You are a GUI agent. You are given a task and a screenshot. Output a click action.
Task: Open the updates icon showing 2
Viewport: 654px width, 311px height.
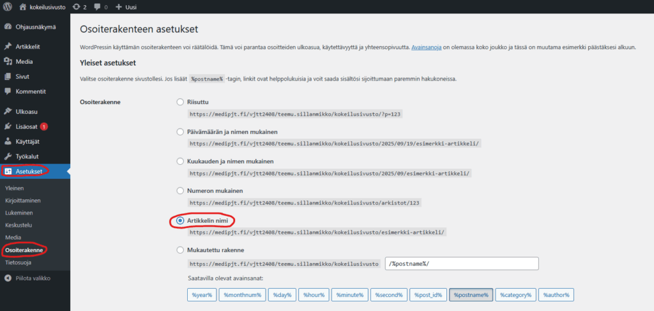pos(76,7)
